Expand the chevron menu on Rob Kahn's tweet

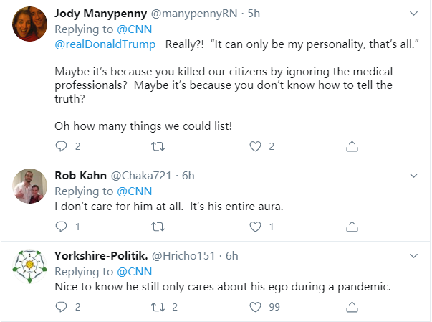[413, 175]
